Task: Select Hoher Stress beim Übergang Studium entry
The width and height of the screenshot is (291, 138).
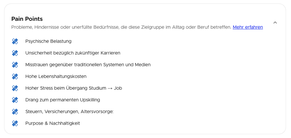Action: (x=74, y=88)
